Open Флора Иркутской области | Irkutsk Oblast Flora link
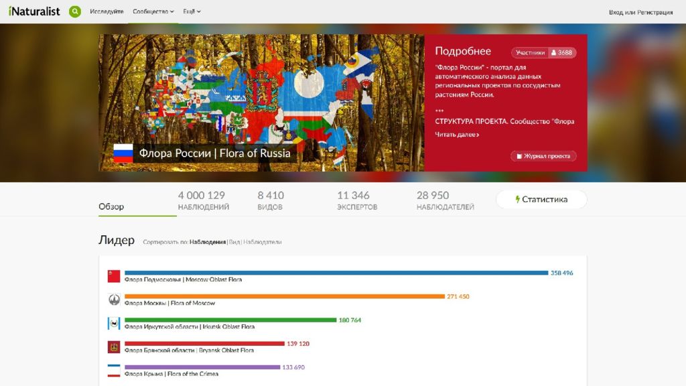 (190, 326)
